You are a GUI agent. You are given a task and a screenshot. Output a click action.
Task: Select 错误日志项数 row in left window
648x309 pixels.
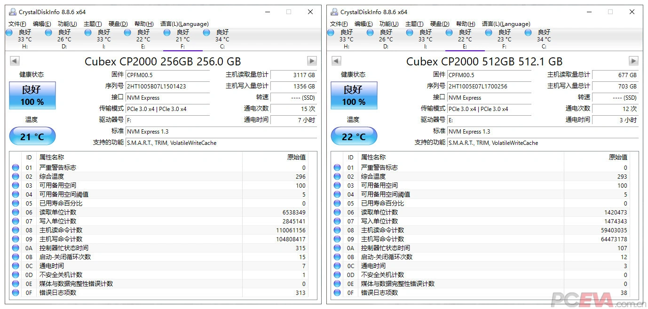[159, 293]
